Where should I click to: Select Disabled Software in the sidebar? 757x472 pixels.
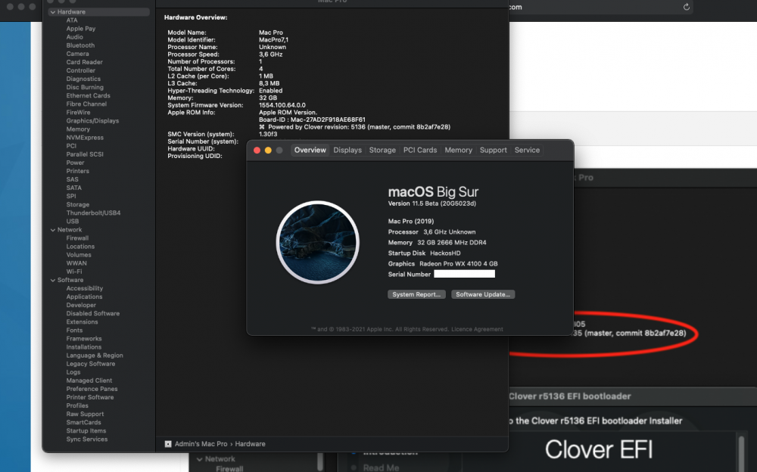[x=92, y=314]
